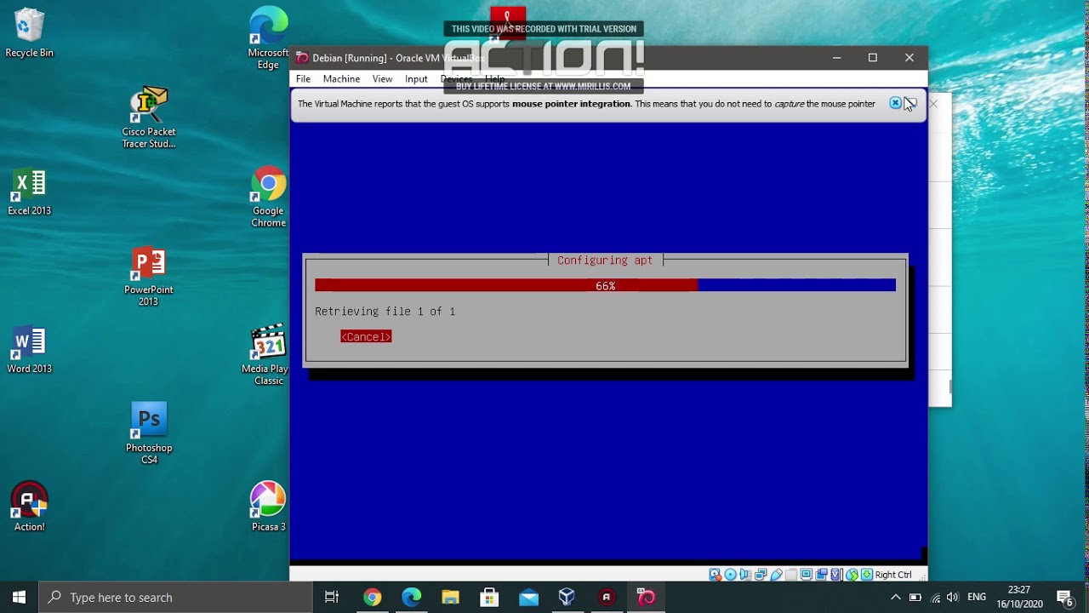Launch Chrome from the taskbar
This screenshot has width=1089, height=613.
coord(372,598)
